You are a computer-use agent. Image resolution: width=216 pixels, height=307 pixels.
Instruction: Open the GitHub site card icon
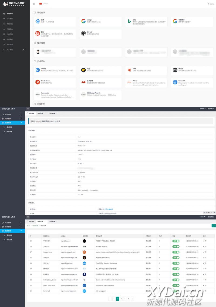click(x=84, y=34)
